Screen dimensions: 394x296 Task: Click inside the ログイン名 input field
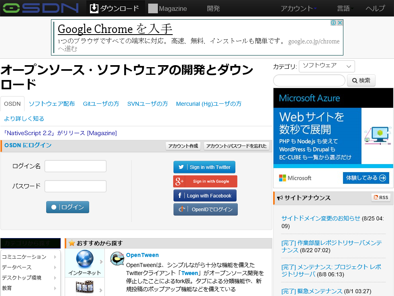(x=76, y=166)
